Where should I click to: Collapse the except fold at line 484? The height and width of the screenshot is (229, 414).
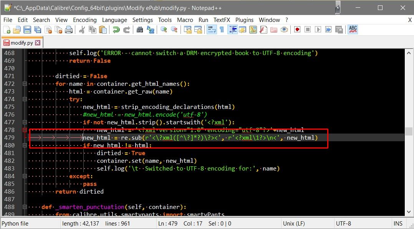pos(25,176)
